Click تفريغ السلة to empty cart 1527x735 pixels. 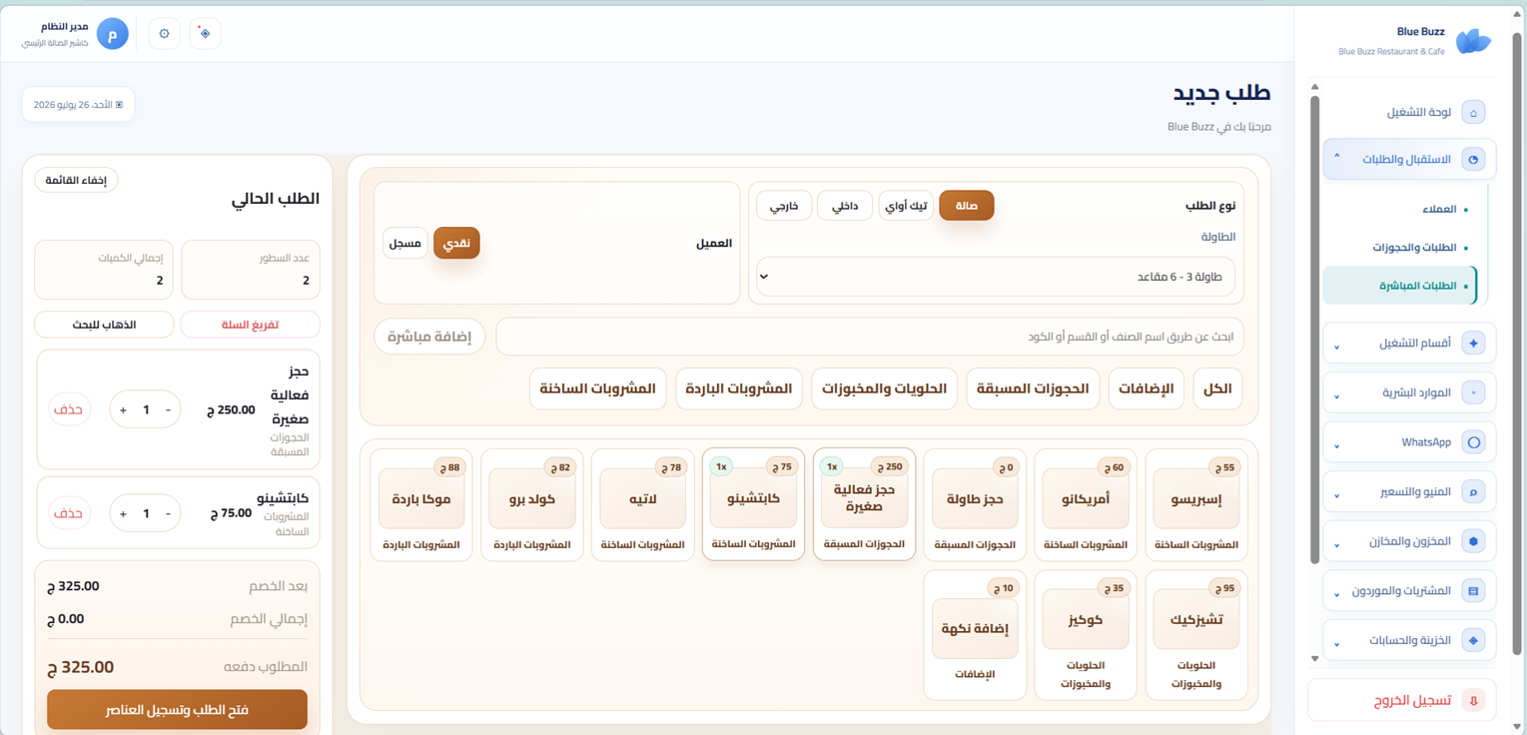pyautogui.click(x=251, y=325)
